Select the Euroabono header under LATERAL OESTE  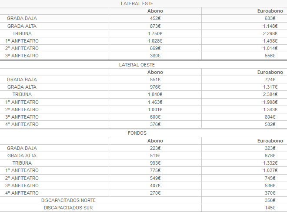tap(270, 72)
